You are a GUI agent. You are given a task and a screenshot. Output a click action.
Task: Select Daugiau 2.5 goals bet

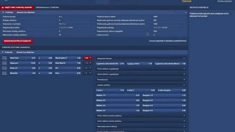164,100
